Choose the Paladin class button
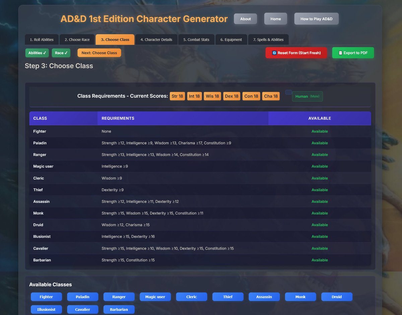Screen dimensions: 402x315 83,297
